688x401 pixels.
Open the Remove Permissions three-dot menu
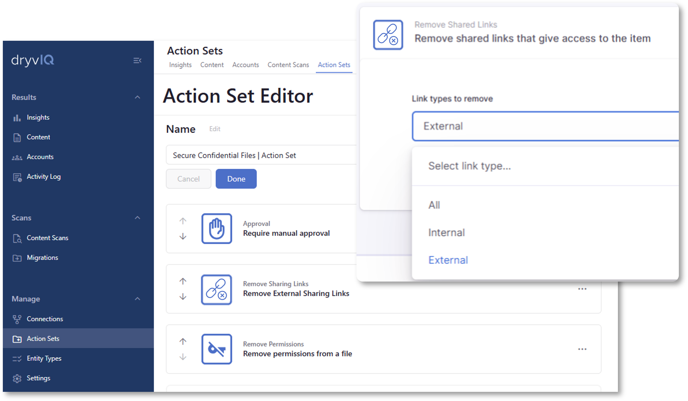pos(582,349)
